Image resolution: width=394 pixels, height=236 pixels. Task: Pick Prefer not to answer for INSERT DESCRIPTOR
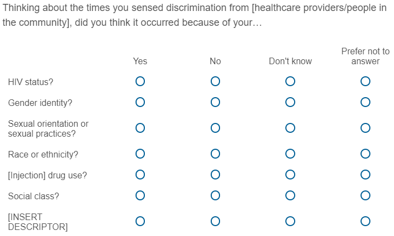pyautogui.click(x=365, y=221)
